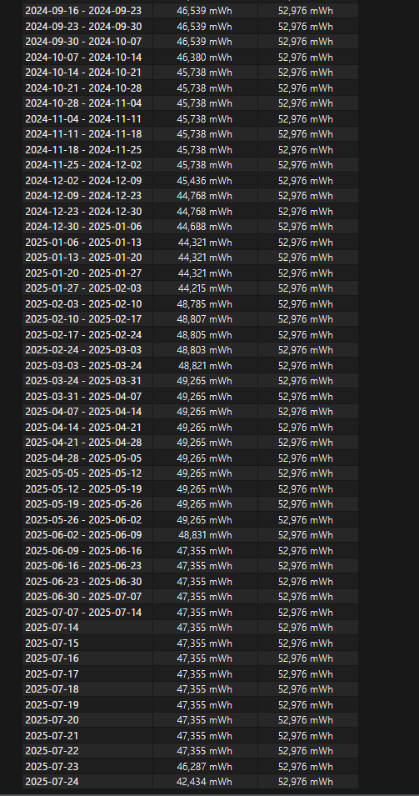Select the 2024-12-09 - 2024-12-23 period
This screenshot has width=419, height=796.
83,196
